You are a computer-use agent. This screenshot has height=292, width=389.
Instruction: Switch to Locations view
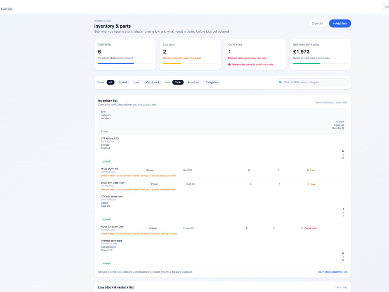pos(193,83)
